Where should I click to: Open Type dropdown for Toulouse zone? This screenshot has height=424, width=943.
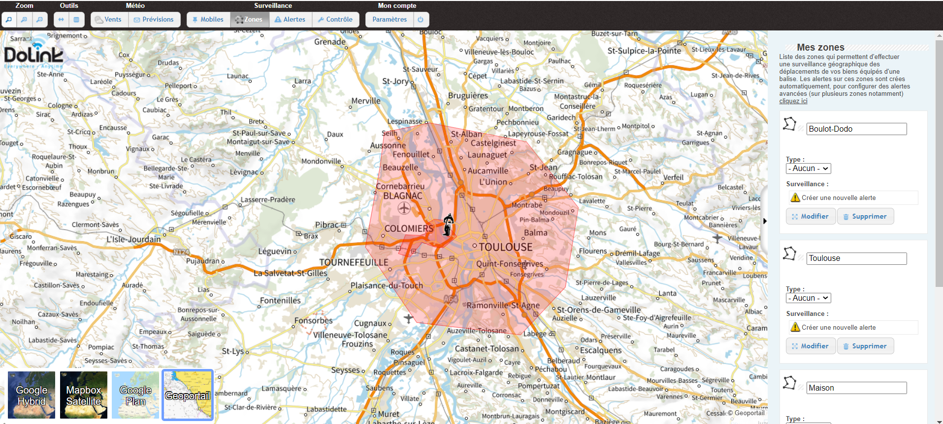pyautogui.click(x=808, y=298)
